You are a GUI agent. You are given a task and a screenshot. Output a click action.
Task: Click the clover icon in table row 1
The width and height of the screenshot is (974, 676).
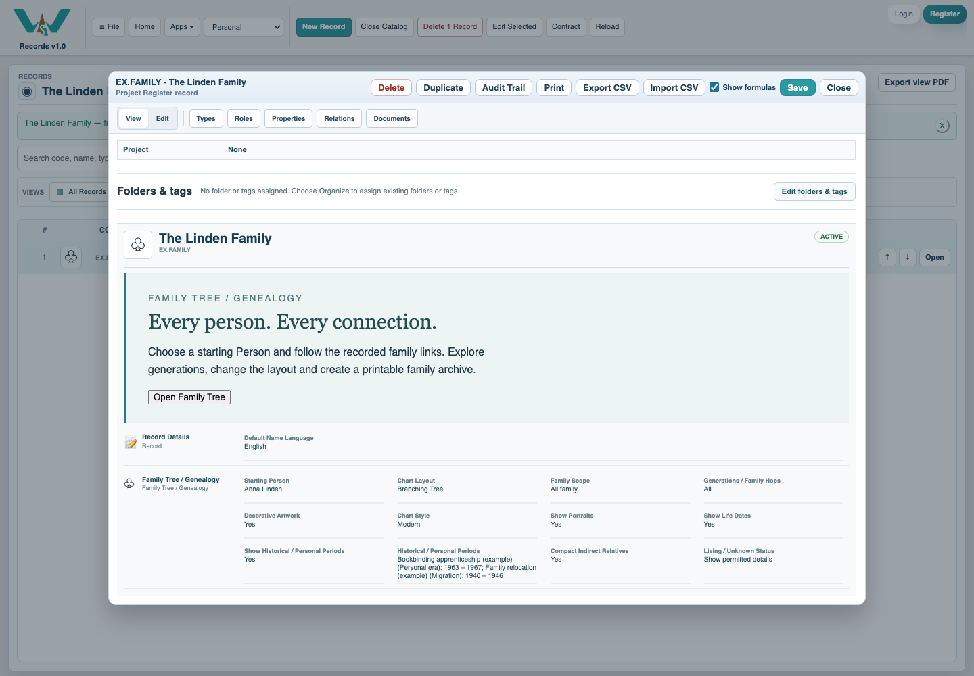[x=71, y=257]
